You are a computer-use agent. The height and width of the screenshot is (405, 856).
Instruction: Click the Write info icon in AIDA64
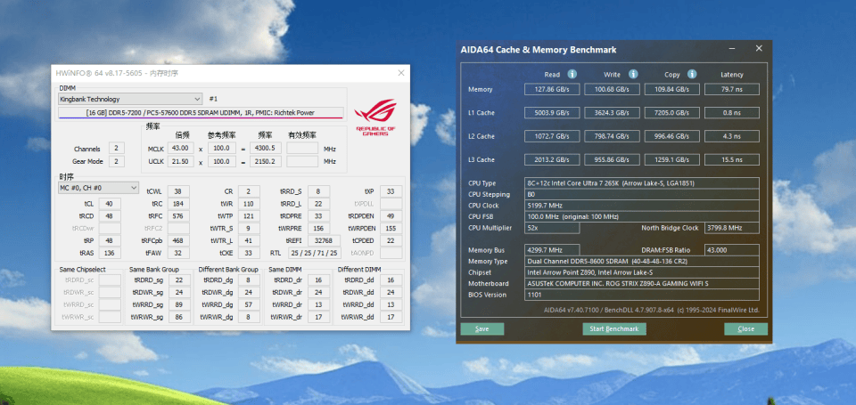(633, 74)
